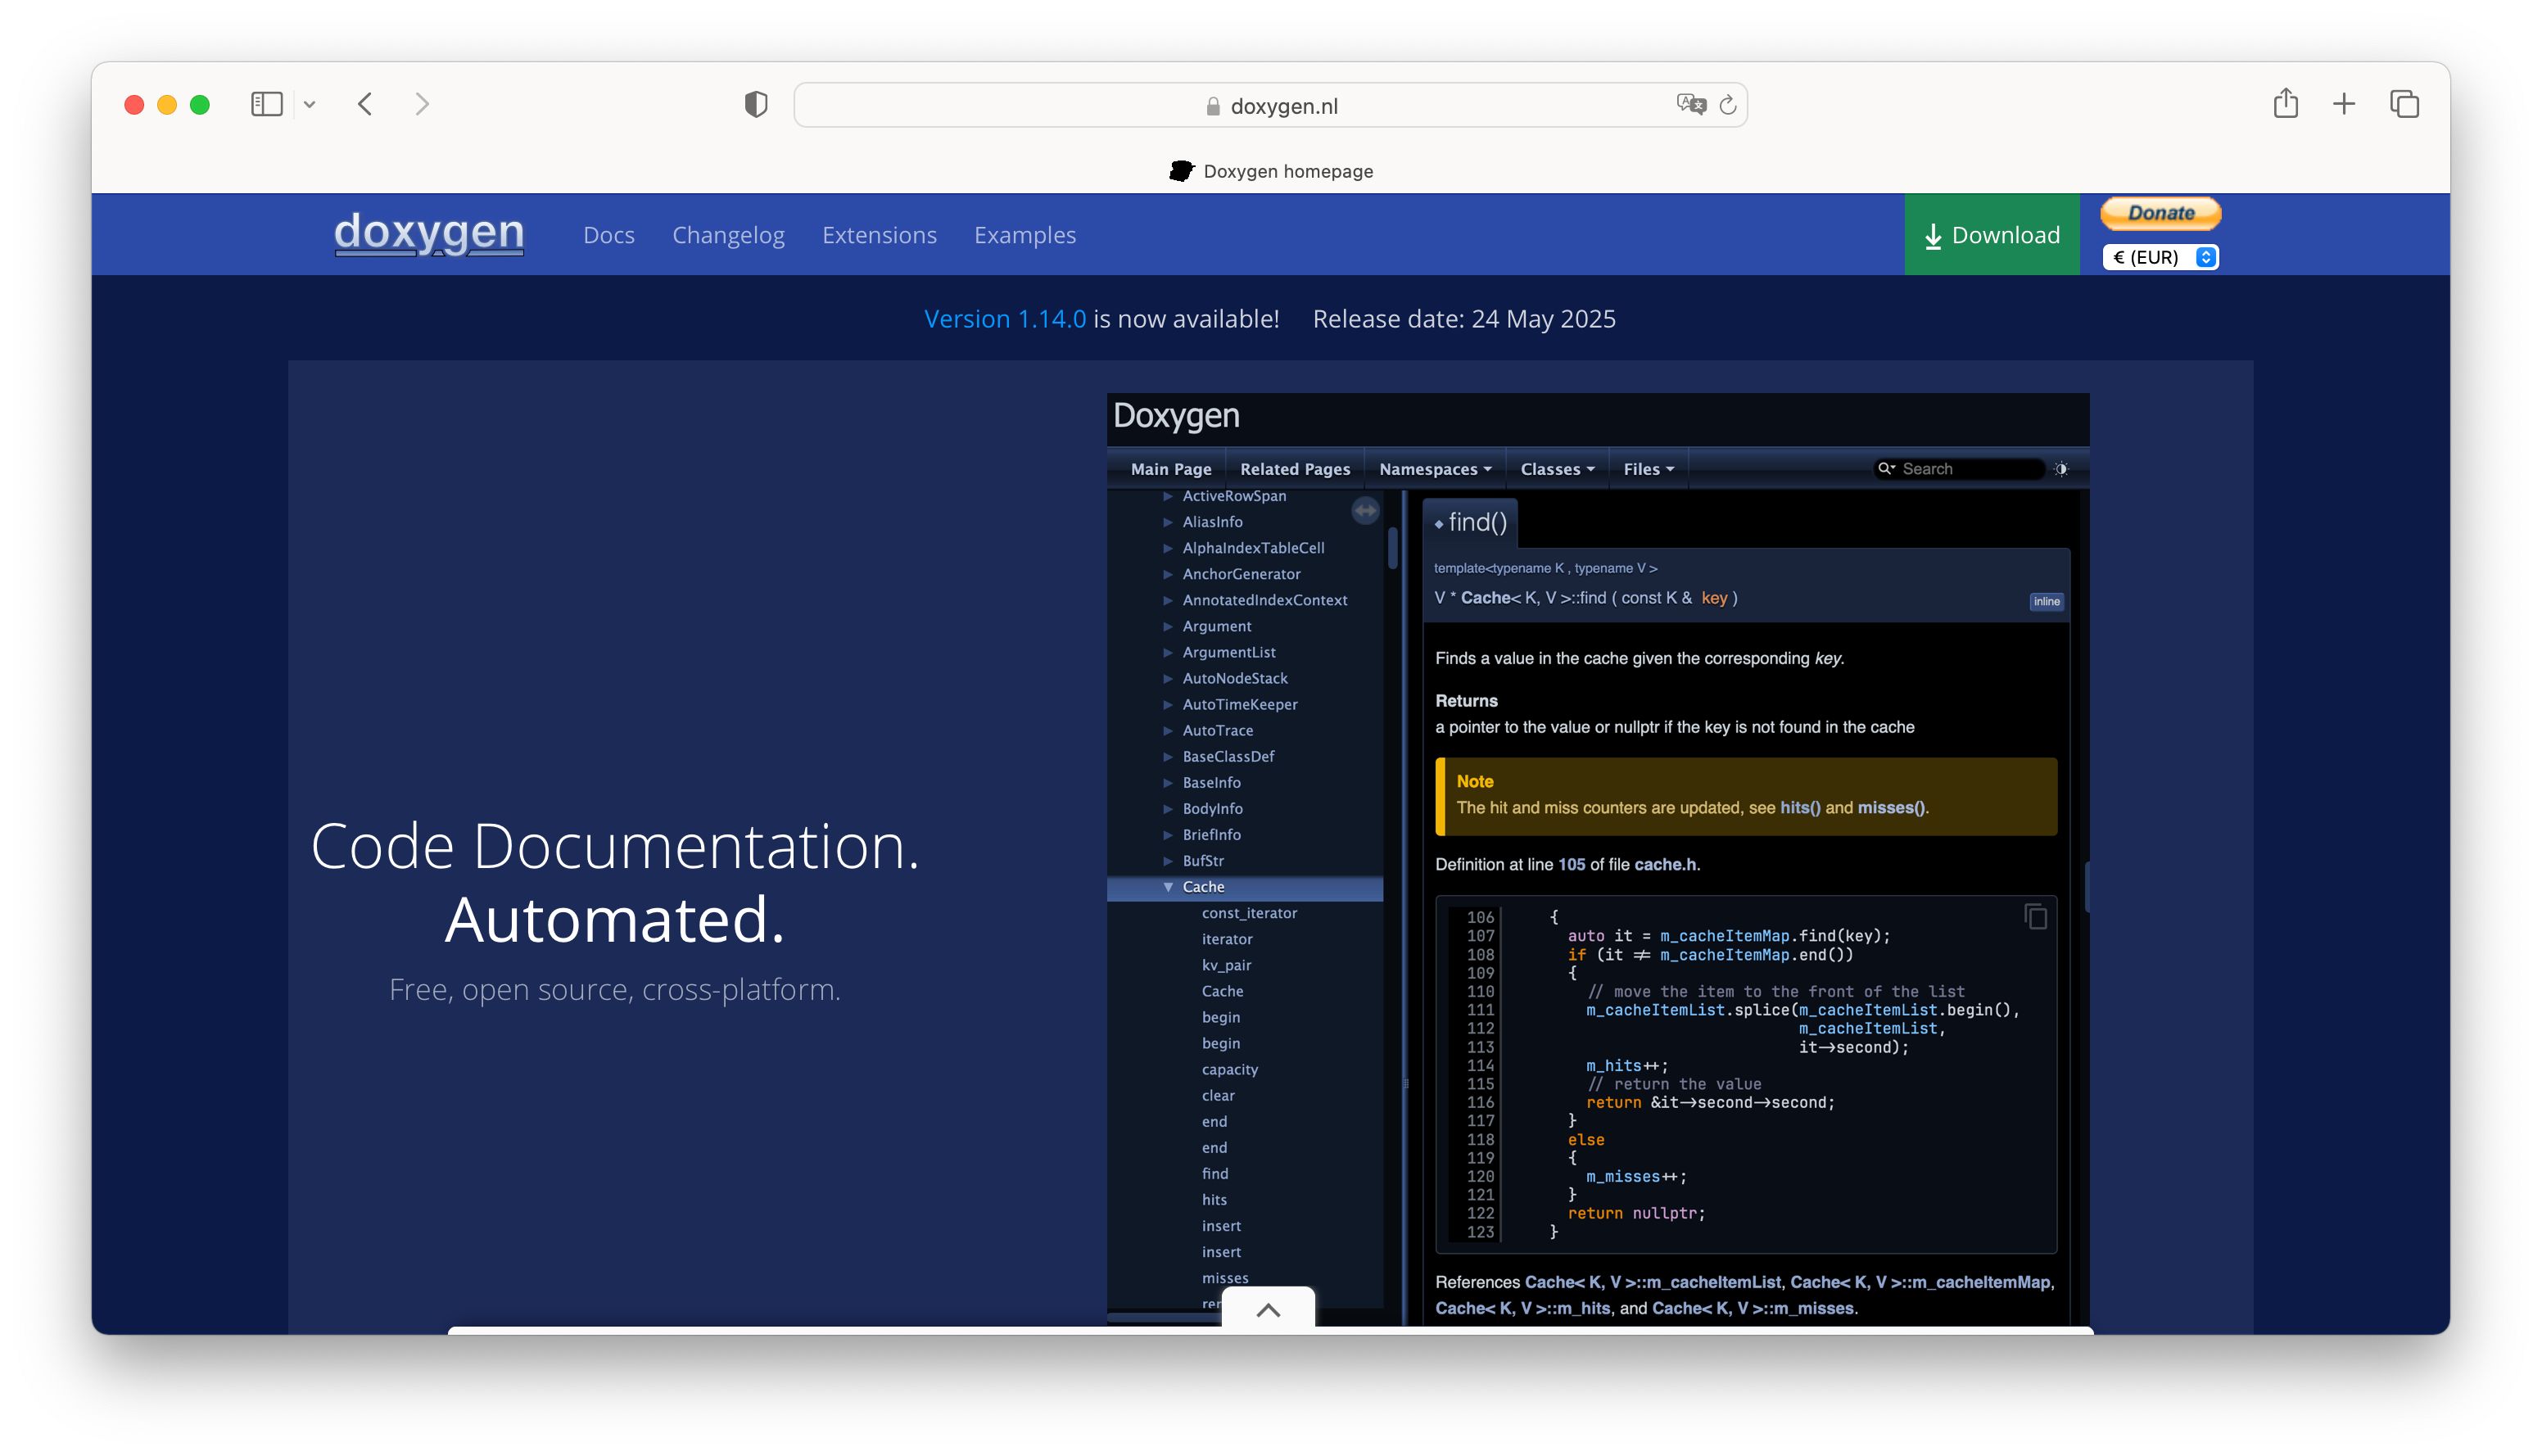The image size is (2542, 1456).
Task: Reload the page with refresh icon
Action: [x=1728, y=105]
